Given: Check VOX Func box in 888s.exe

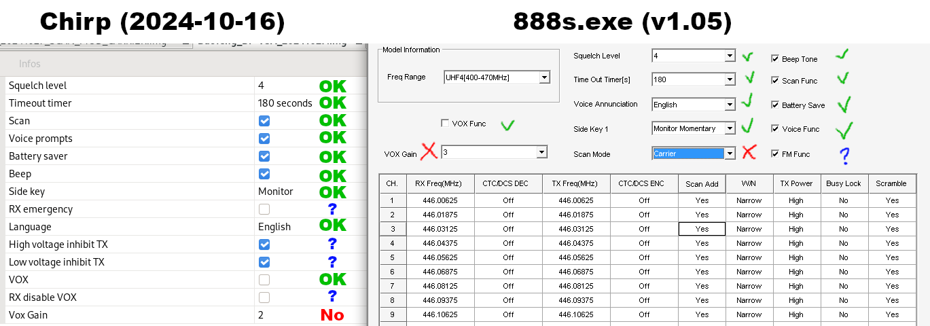Looking at the screenshot, I should [445, 124].
